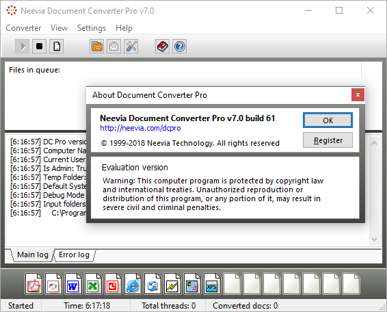
Task: Click the Internet Explorer HTML type icon
Action: coord(133,283)
